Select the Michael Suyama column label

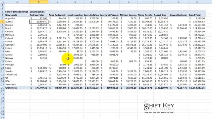[x=129, y=15]
